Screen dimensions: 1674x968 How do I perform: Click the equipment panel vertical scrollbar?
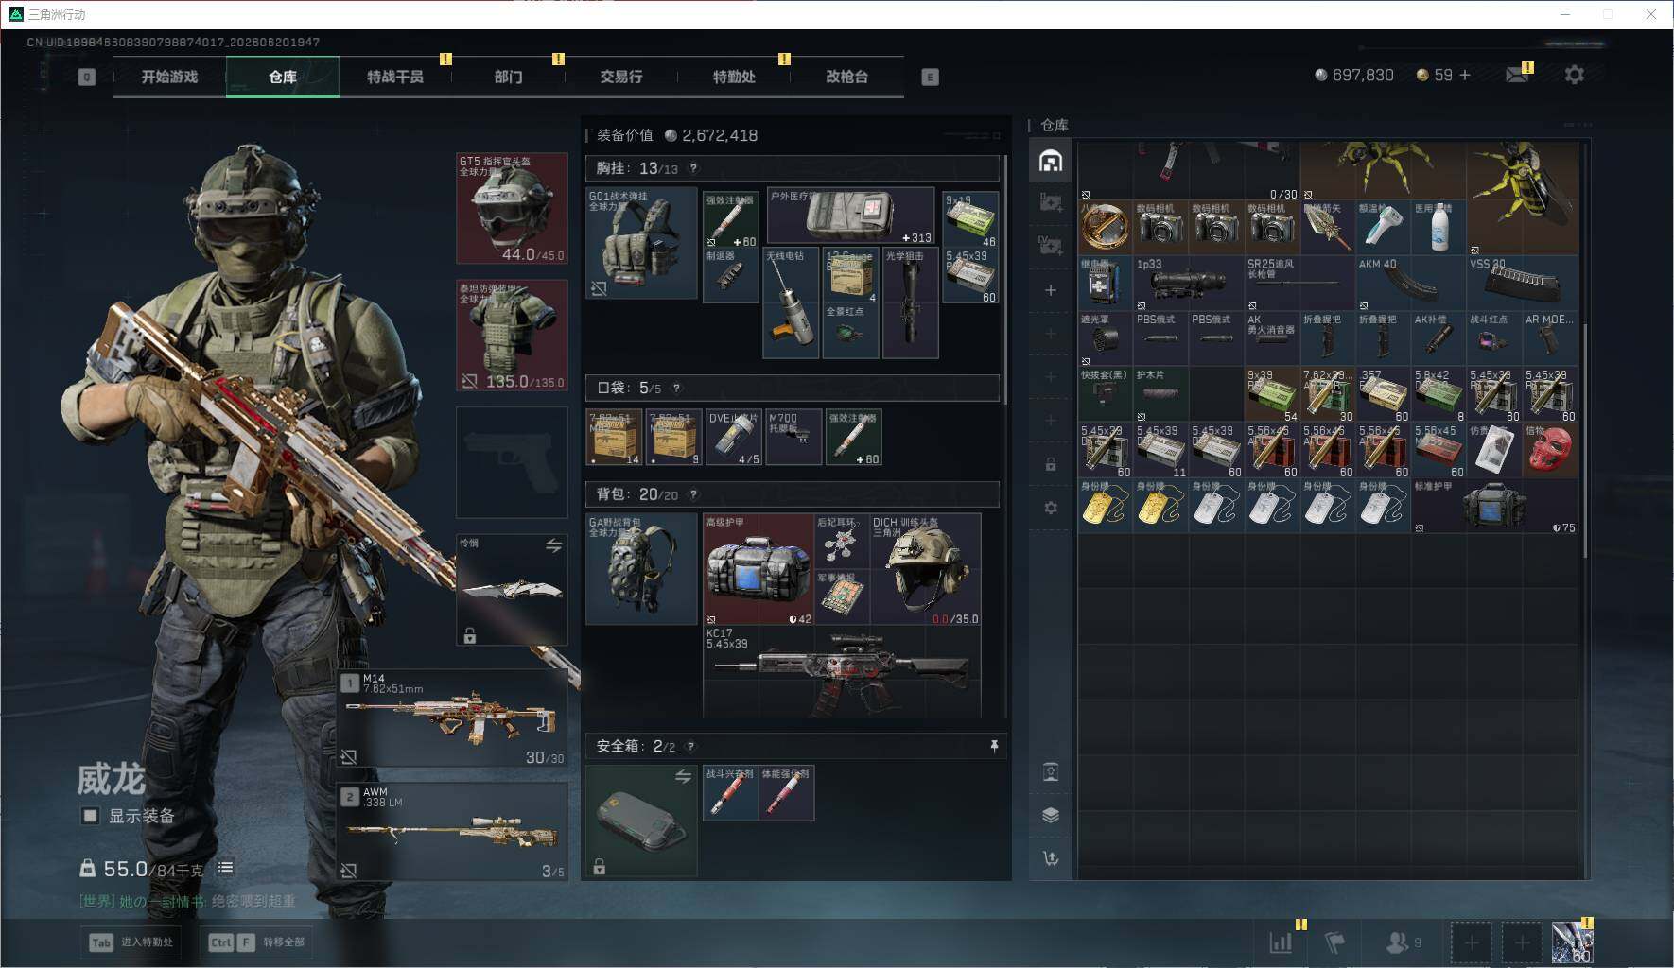click(1006, 279)
